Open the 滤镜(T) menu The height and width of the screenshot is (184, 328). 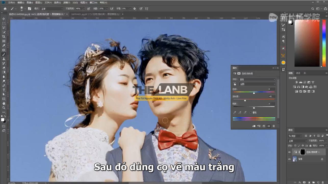[67, 3]
